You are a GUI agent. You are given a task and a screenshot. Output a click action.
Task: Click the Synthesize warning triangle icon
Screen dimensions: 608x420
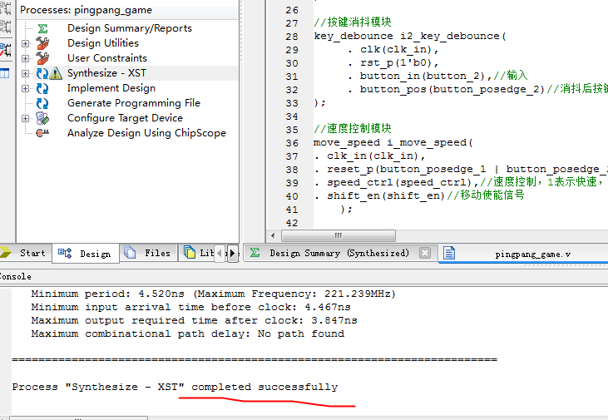[x=56, y=73]
